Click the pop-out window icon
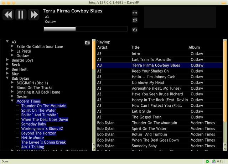This screenshot has width=228, height=164. (x=135, y=30)
